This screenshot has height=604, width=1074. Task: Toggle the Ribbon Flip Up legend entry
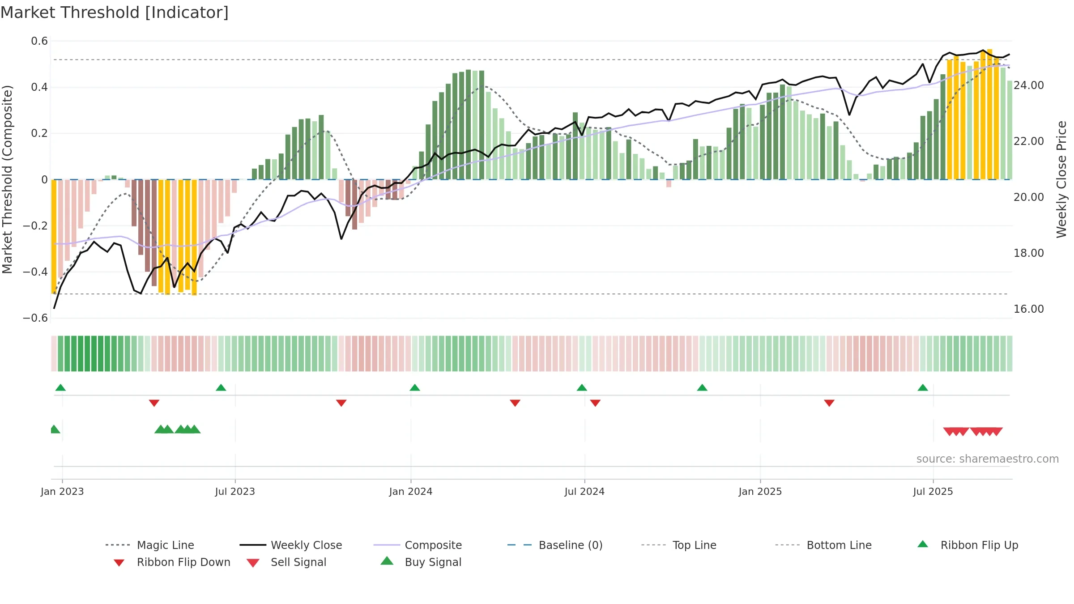[967, 545]
